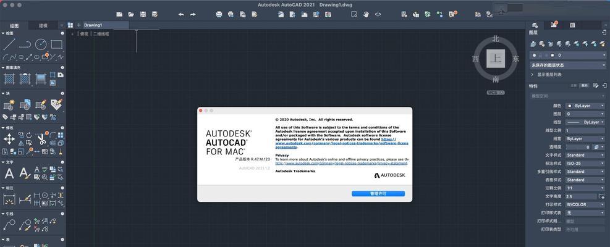This screenshot has height=247, width=610.
Task: Select the Multileader tool
Action: tap(9, 224)
